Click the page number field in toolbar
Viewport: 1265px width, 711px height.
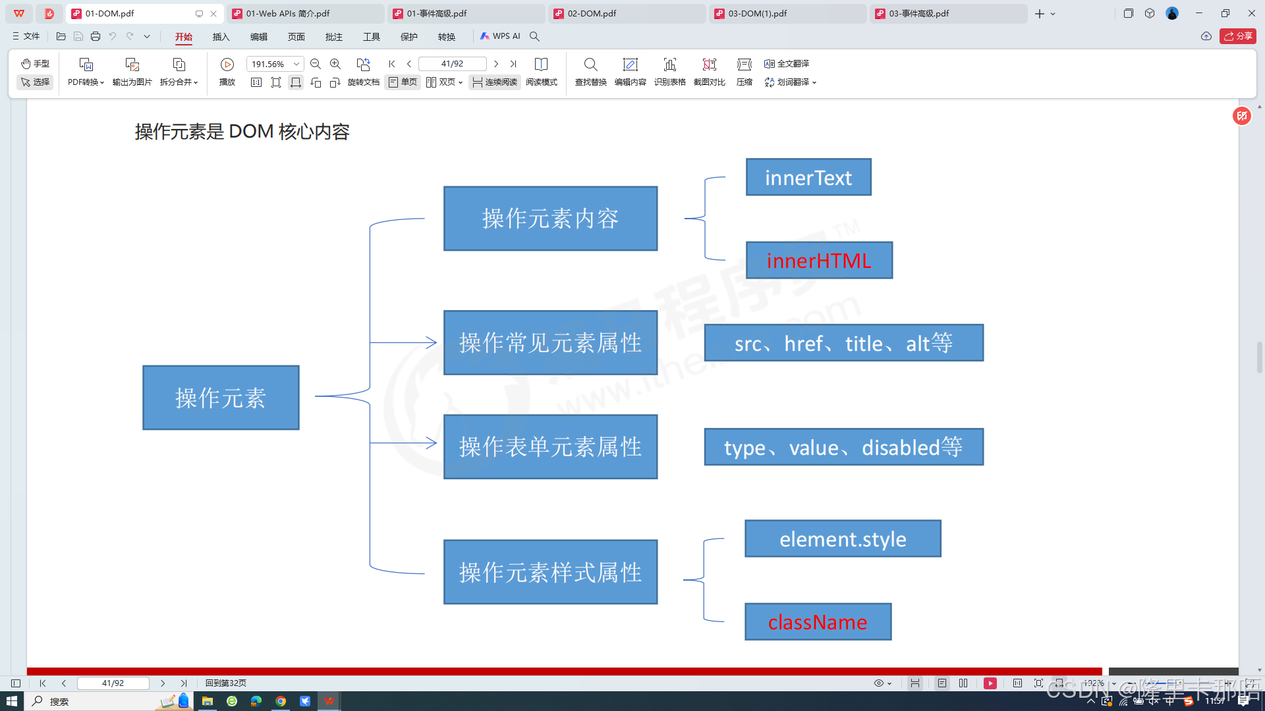[452, 64]
